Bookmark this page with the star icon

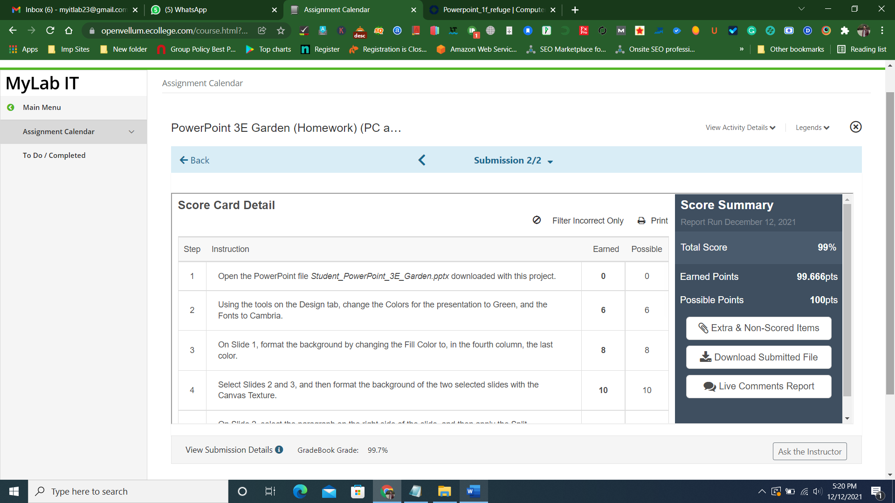pyautogui.click(x=281, y=31)
